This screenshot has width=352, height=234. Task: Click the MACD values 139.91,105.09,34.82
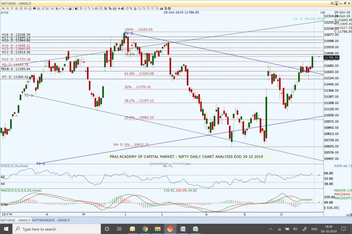(180, 190)
